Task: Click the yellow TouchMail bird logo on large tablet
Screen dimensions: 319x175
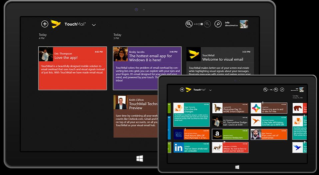Action: pos(56,24)
